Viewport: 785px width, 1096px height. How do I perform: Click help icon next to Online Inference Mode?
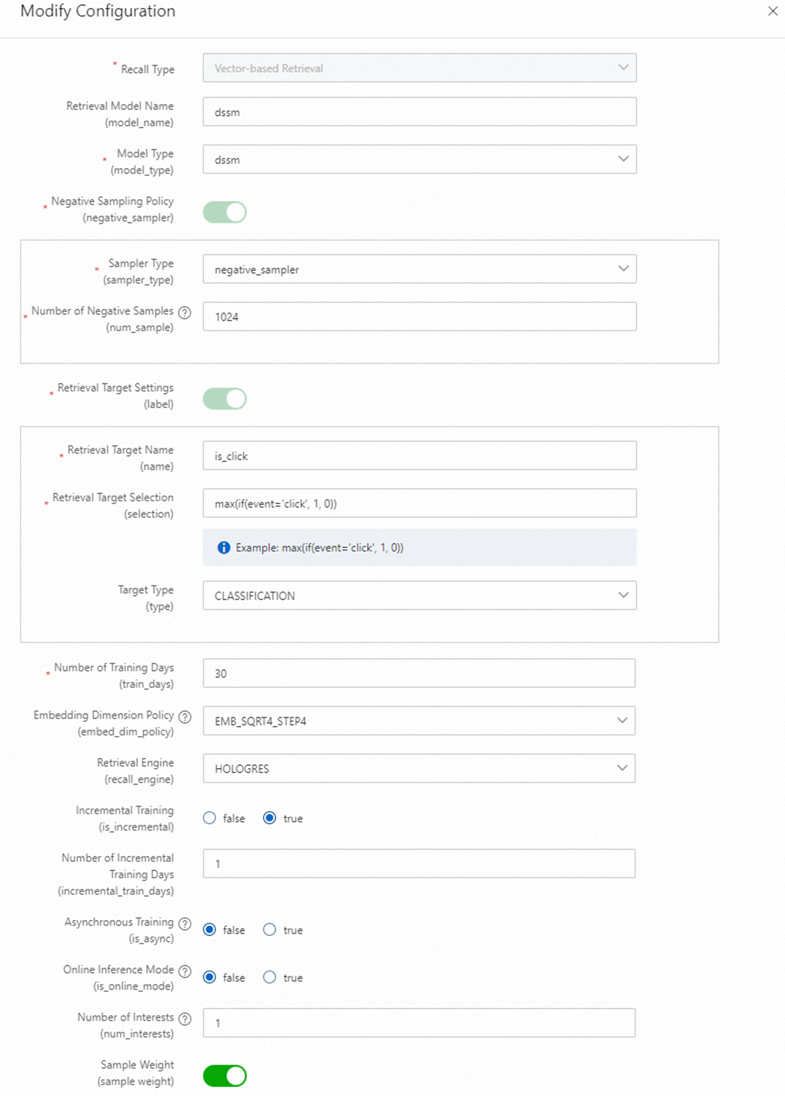(x=185, y=971)
